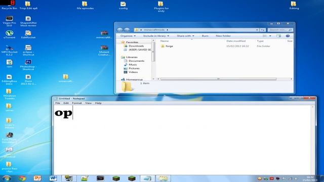Select the Editing folder at top right
This screenshot has width=324, height=182.
[x=294, y=6]
